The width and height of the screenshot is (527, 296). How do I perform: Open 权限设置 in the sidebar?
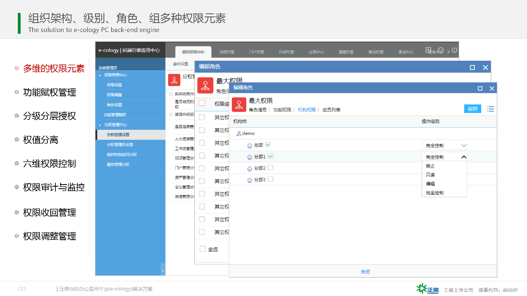click(114, 85)
